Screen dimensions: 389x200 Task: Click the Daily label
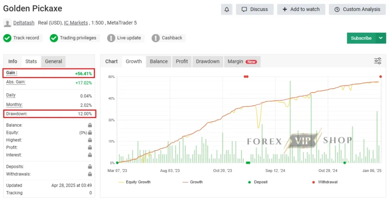pyautogui.click(x=11, y=95)
